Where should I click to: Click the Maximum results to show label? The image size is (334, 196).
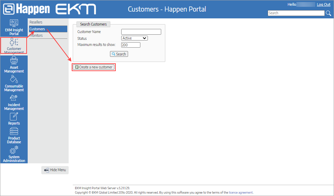click(97, 45)
